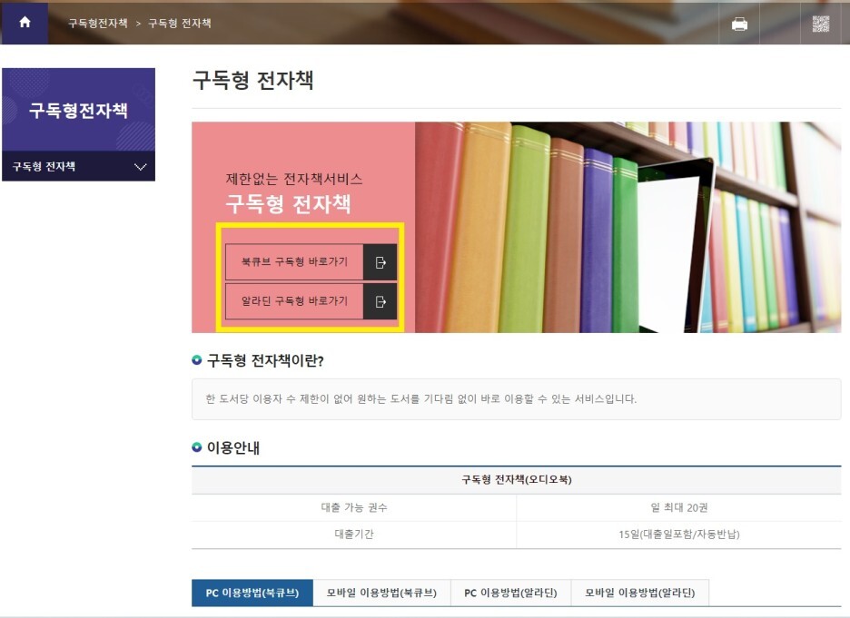Viewport: 850px width, 618px height.
Task: Expand the 구독형 전자책 sidebar chevron
Action: coord(141,167)
